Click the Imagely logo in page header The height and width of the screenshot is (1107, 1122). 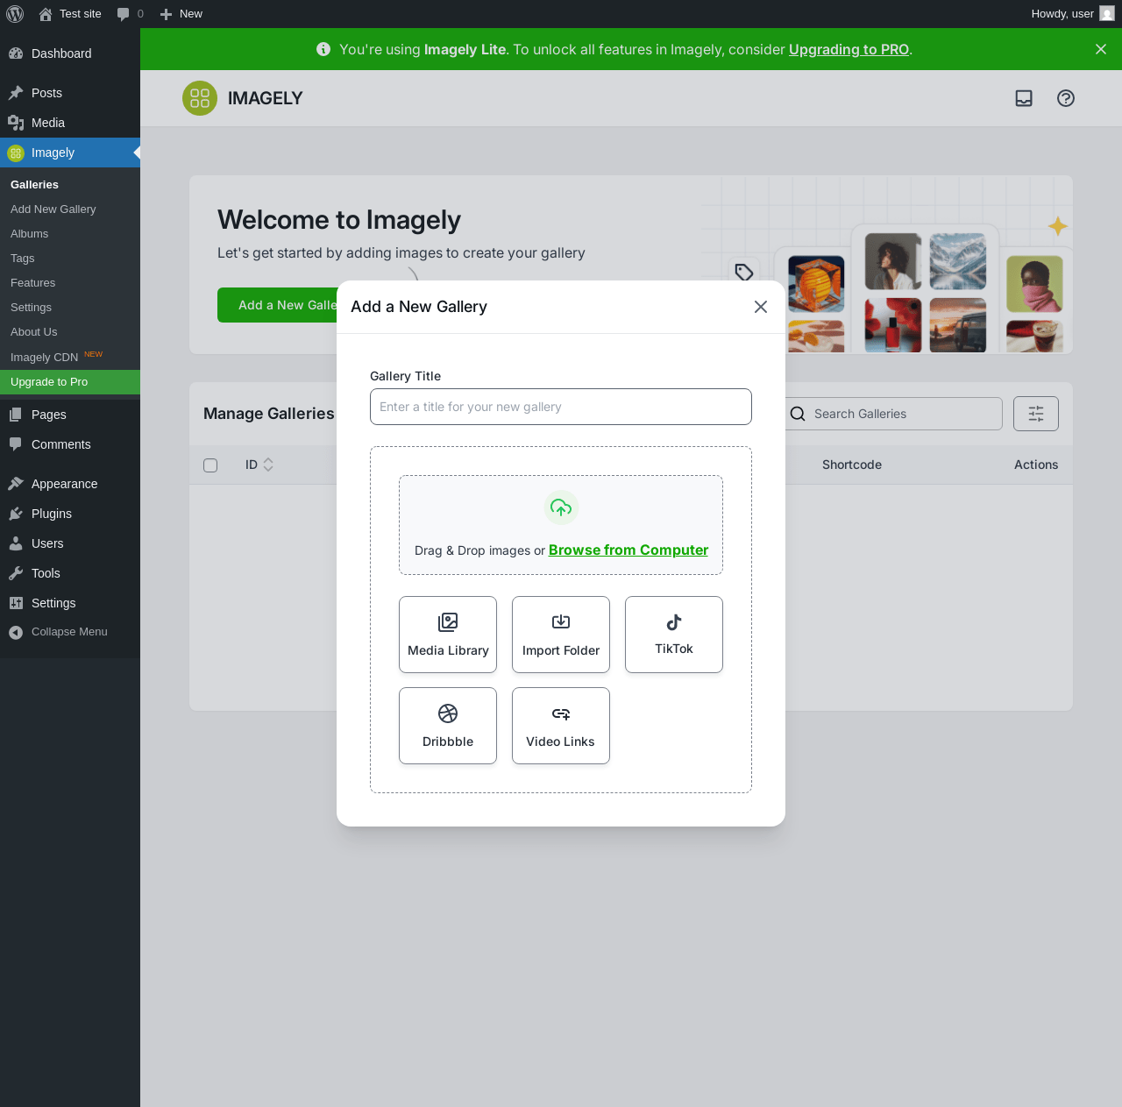[x=200, y=98]
